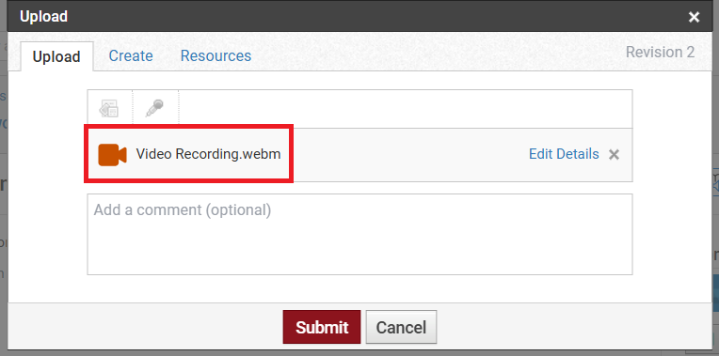
Task: Start audio recording with microphone icon
Action: pyautogui.click(x=155, y=109)
